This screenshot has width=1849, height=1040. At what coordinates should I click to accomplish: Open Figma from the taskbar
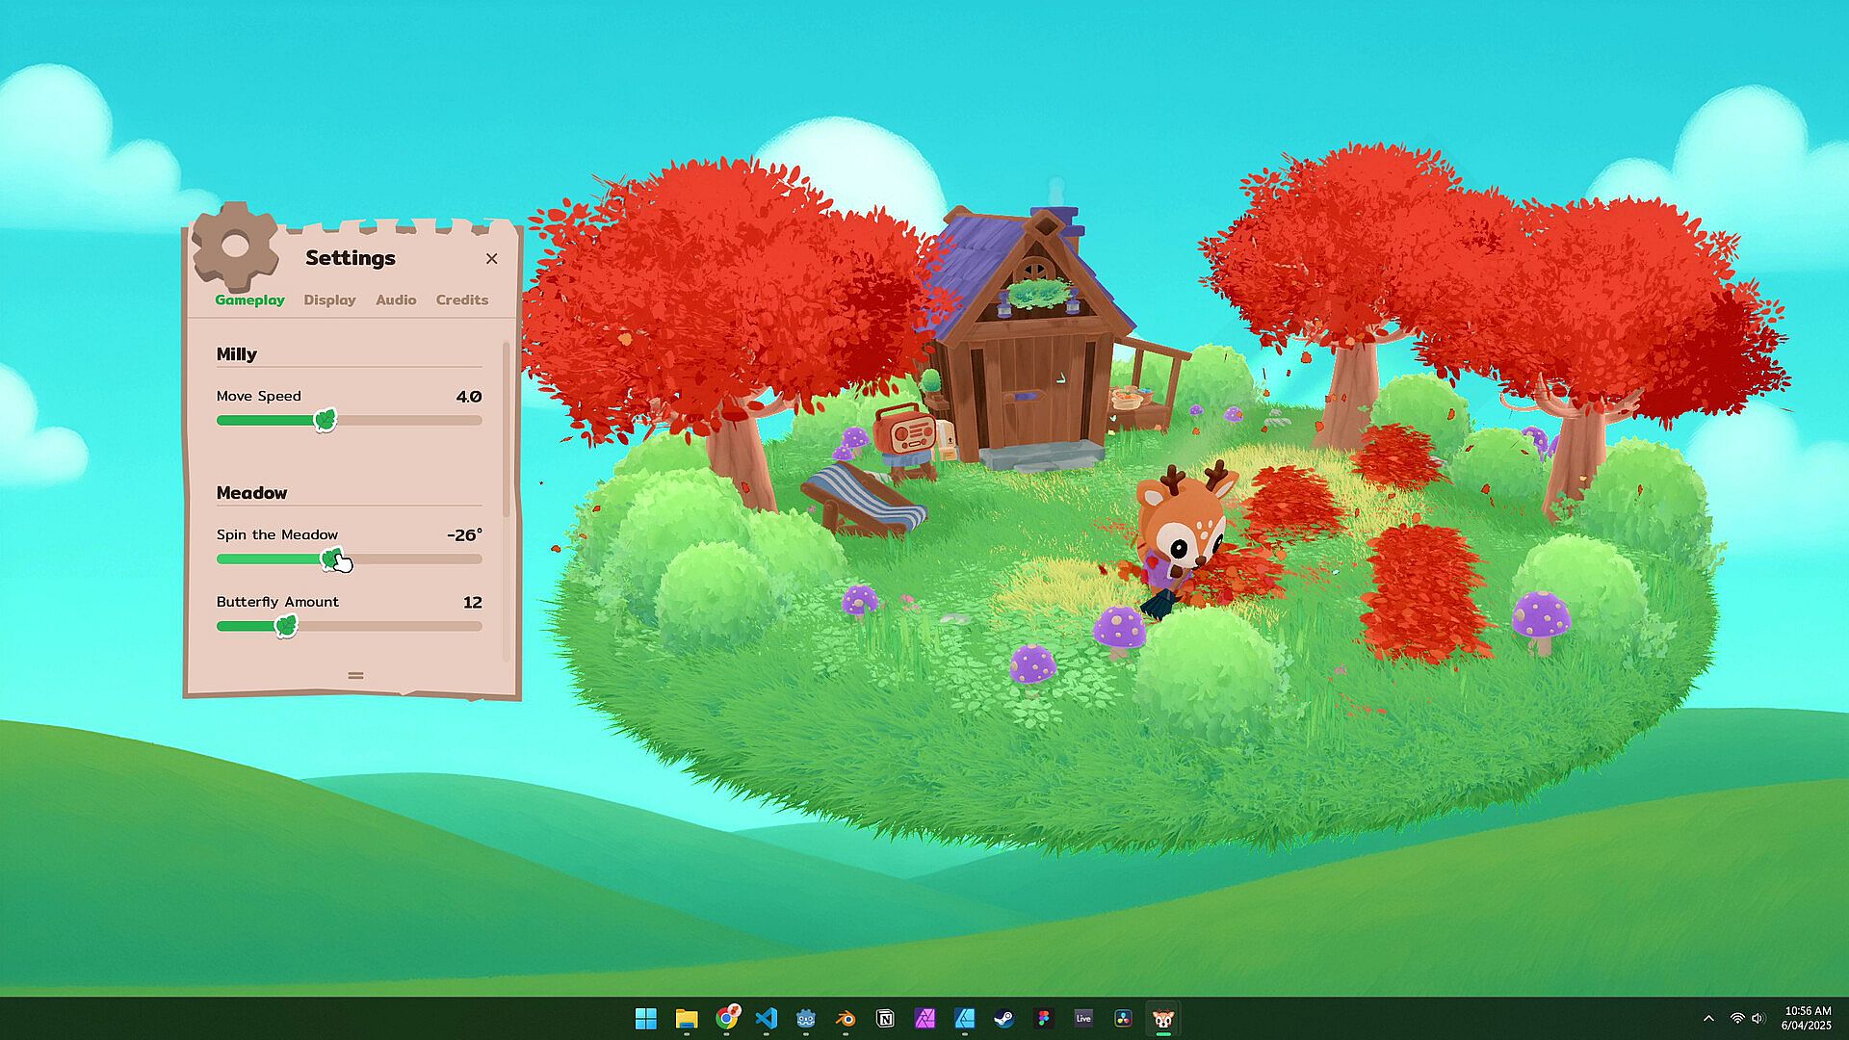pos(1044,1018)
